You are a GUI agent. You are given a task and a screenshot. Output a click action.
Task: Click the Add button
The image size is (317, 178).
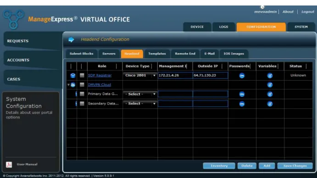tap(267, 166)
